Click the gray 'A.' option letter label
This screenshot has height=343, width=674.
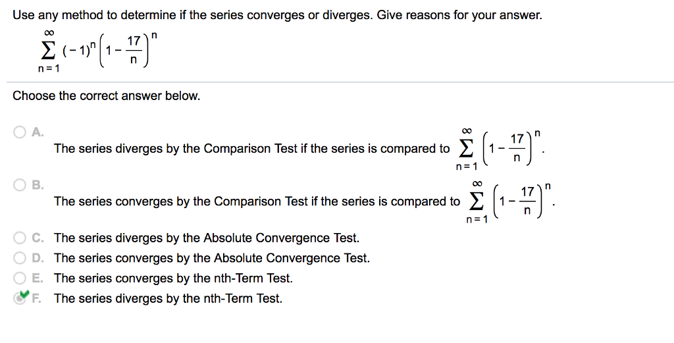point(38,132)
